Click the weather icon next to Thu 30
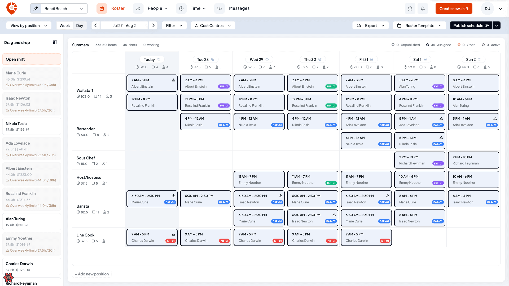 [320, 59]
